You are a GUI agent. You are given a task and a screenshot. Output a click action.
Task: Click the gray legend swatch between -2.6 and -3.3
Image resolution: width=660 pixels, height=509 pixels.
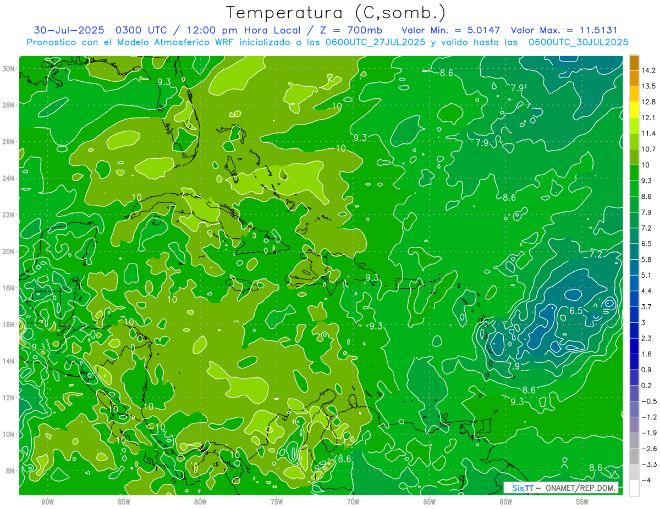(634, 456)
